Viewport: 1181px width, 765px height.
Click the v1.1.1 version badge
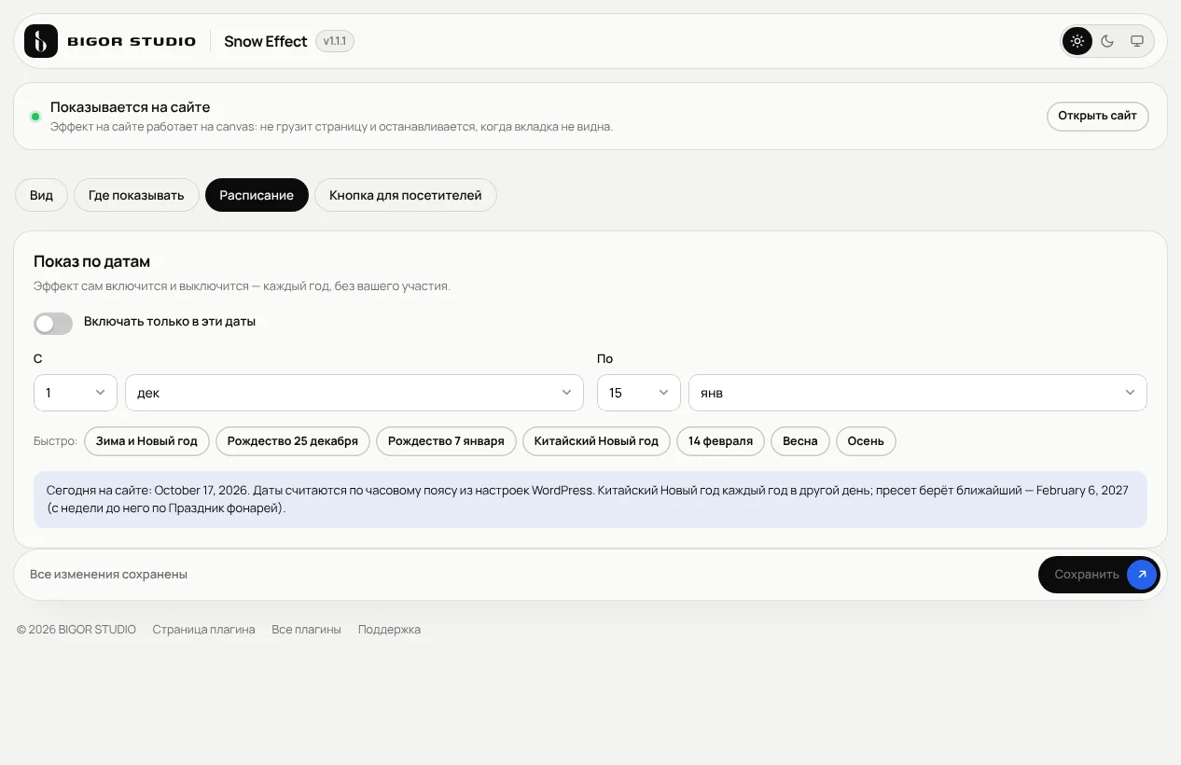pos(335,41)
